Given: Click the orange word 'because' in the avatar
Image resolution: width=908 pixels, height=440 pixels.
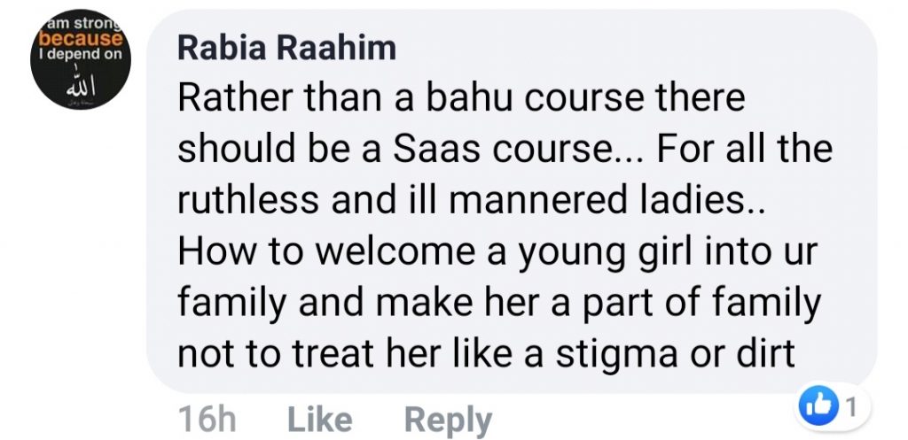Looking at the screenshot, I should [x=80, y=40].
